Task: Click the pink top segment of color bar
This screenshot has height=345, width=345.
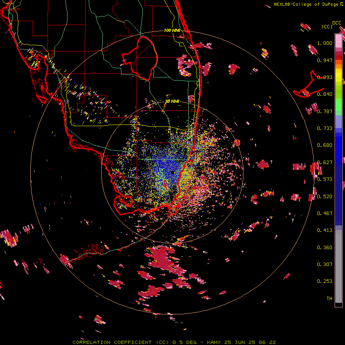Action: point(338,41)
